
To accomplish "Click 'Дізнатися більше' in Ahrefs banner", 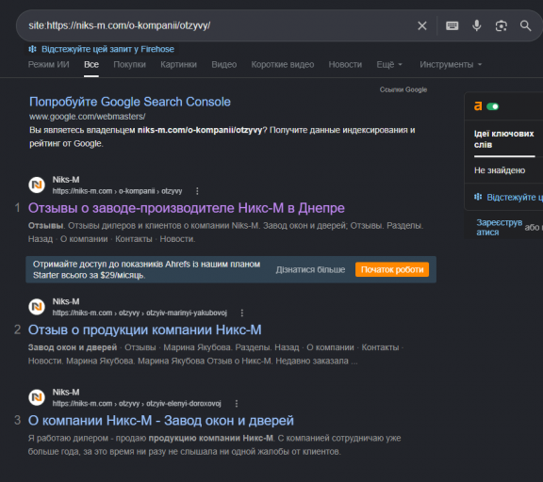I will (x=310, y=269).
